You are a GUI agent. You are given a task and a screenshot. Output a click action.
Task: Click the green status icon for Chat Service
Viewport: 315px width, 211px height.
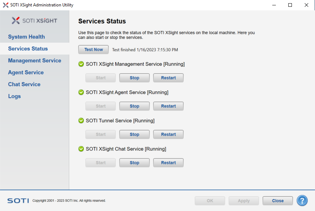(81, 149)
